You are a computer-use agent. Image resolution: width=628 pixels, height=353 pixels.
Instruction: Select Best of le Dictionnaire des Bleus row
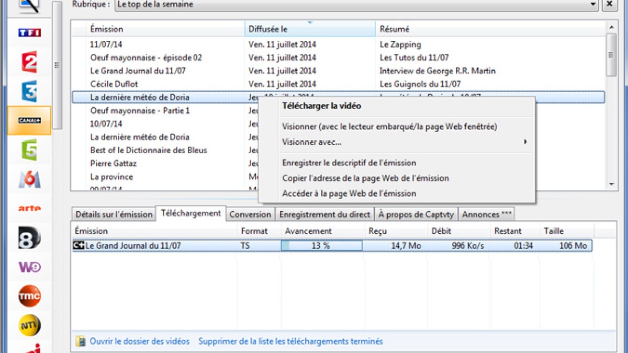coord(165,150)
